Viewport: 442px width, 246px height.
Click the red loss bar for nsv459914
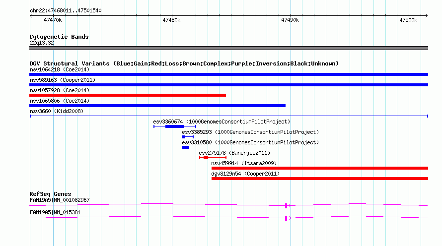pos(320,168)
